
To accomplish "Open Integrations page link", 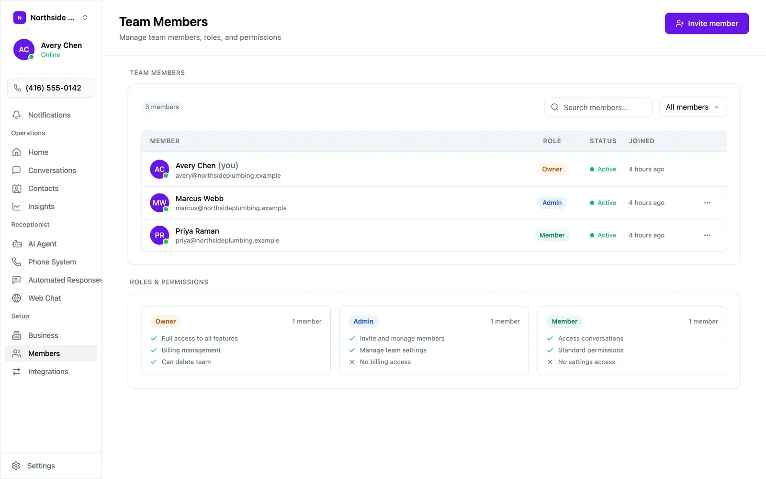I will (x=51, y=372).
